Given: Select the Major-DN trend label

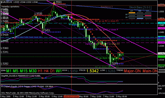Looking at the screenshot, I should coord(132,71).
